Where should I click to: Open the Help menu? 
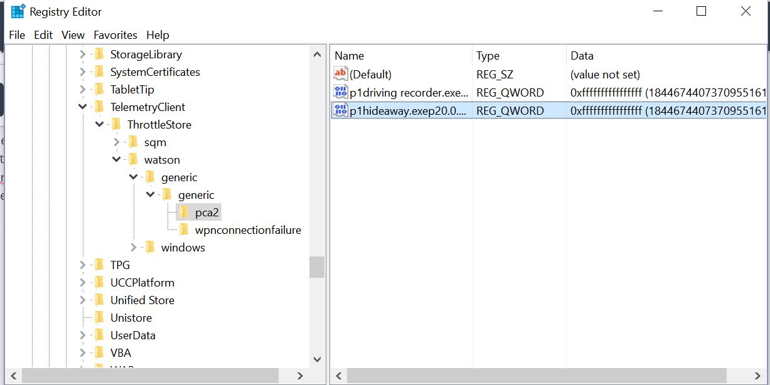(158, 35)
